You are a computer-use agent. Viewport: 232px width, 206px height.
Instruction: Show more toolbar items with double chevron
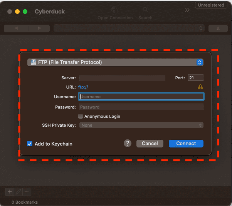187,10
